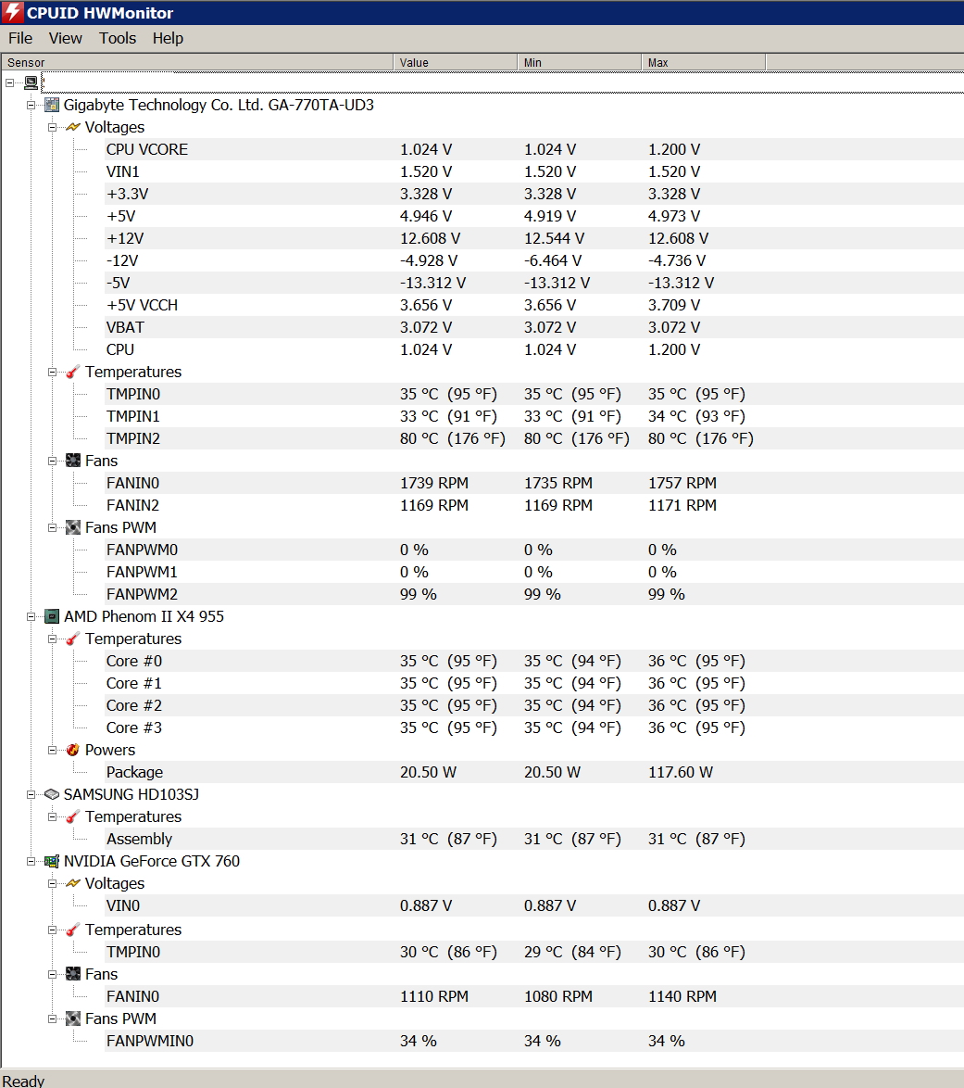Open the View menu
Viewport: 964px width, 1088px height.
65,38
